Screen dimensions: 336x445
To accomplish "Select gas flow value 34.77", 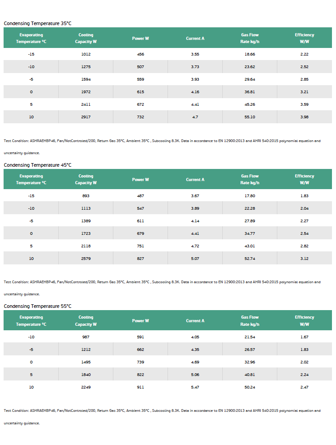I will [x=250, y=233].
